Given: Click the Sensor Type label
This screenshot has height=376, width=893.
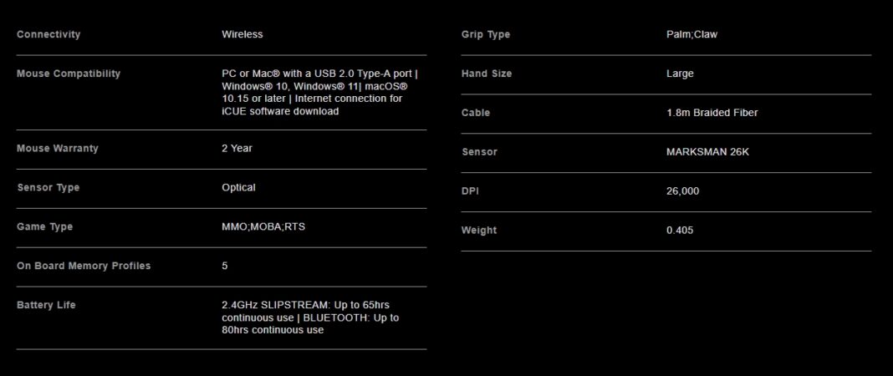Looking at the screenshot, I should (48, 187).
